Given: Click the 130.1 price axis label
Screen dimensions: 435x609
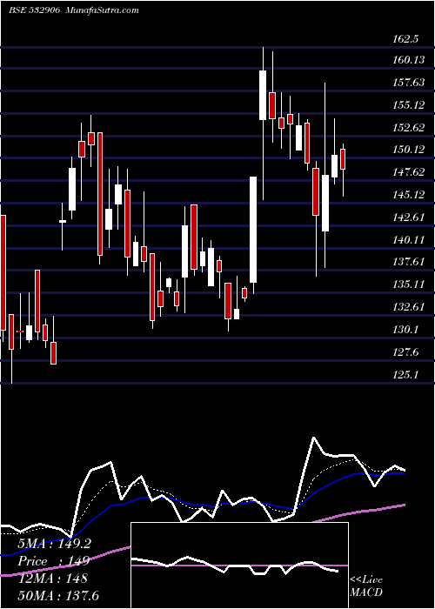Looking at the screenshot, I should click(406, 330).
